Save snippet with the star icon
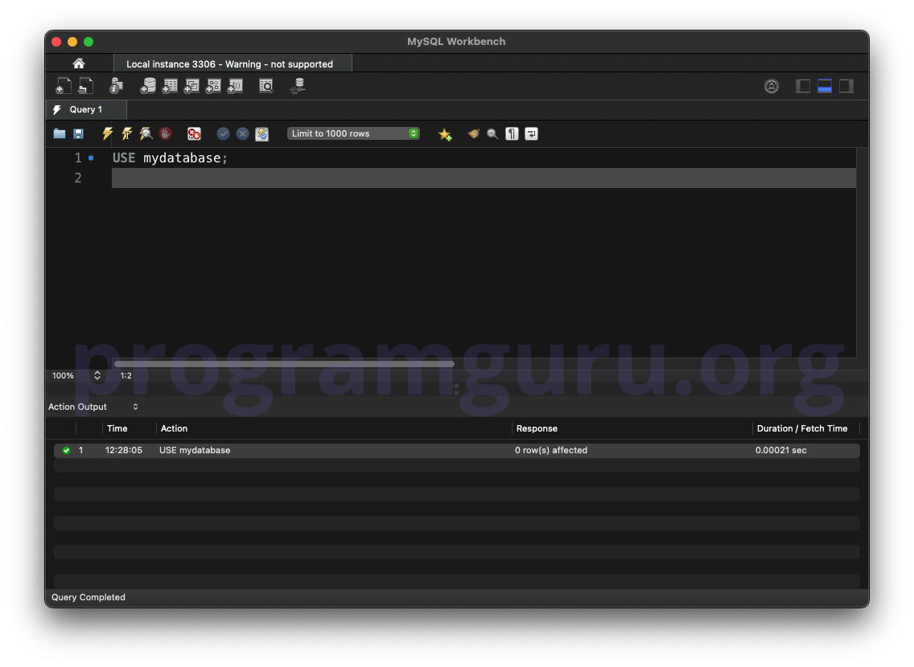 tap(445, 134)
